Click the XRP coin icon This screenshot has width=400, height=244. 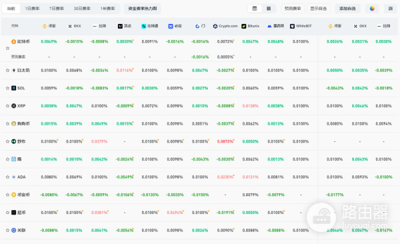[x=14, y=105]
